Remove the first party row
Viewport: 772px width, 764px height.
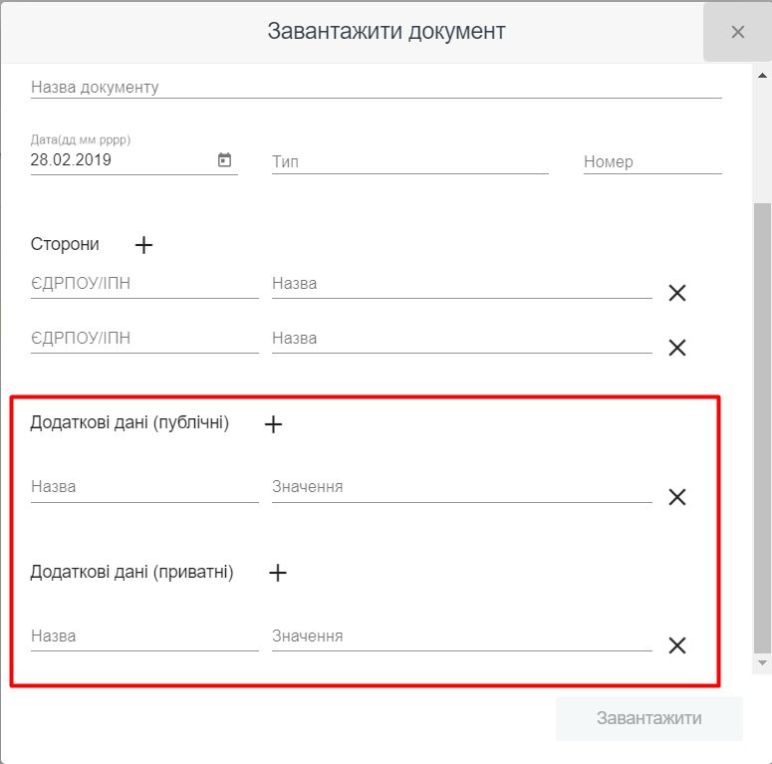point(677,293)
